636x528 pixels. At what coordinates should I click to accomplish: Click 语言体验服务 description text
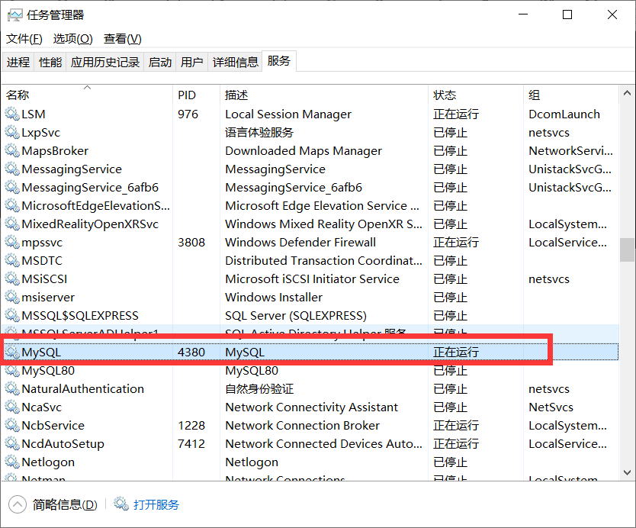[x=259, y=132]
